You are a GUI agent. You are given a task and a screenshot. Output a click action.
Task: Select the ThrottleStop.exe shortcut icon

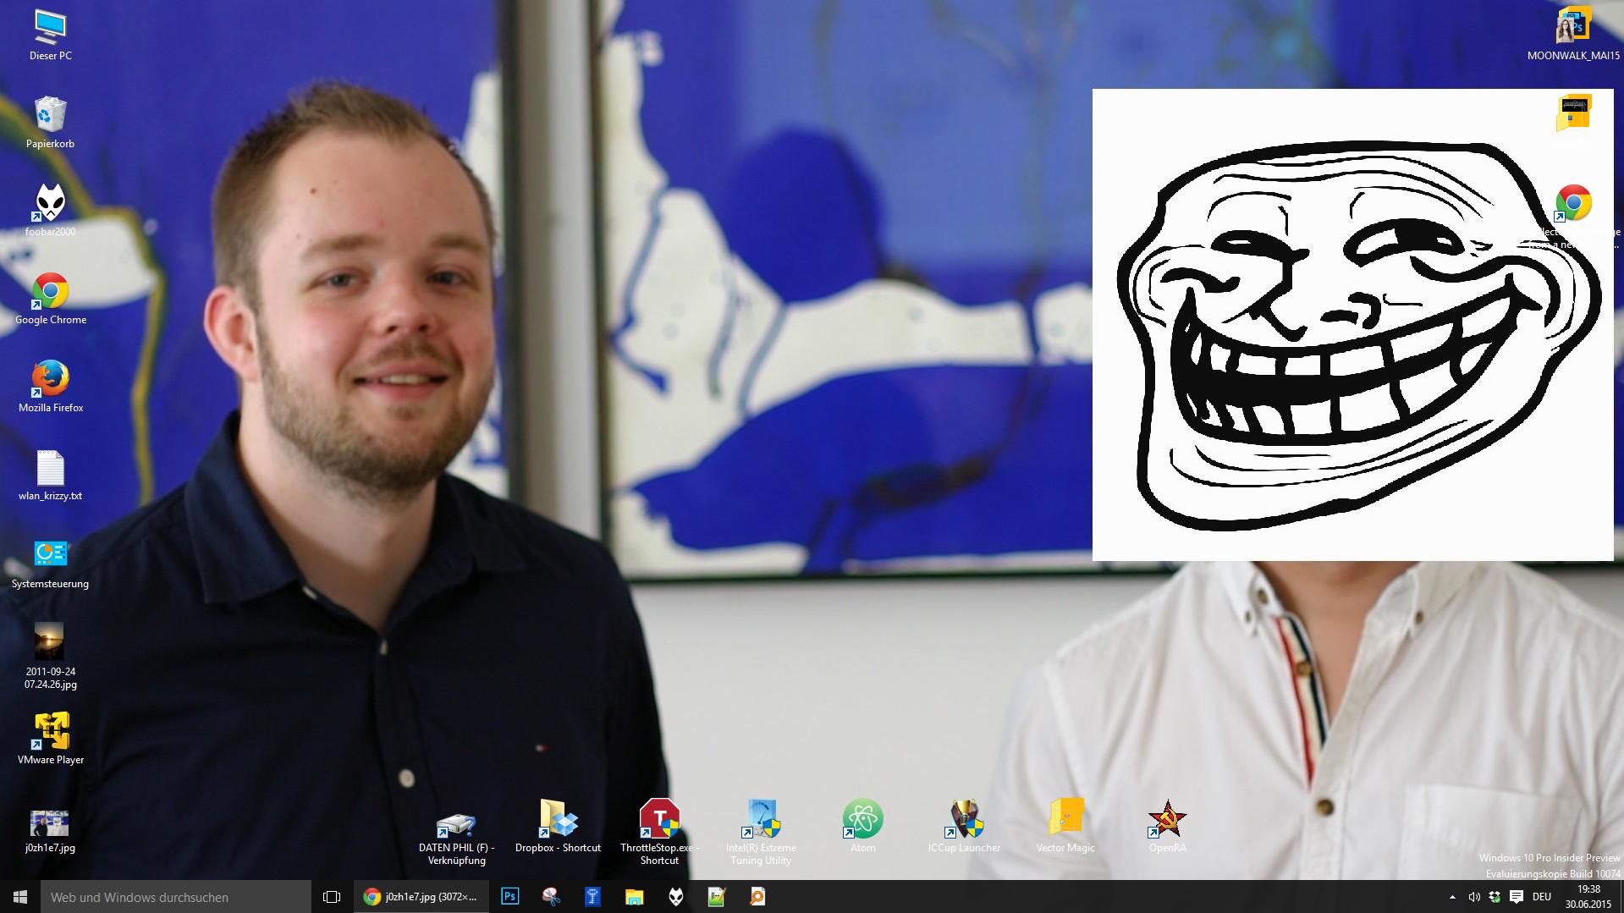659,832
